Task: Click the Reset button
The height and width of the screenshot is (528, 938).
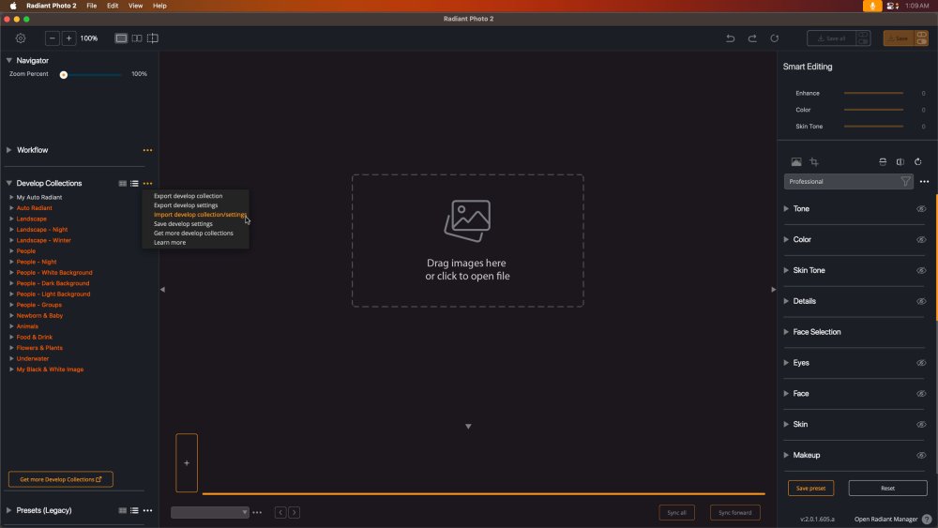Action: 887,489
